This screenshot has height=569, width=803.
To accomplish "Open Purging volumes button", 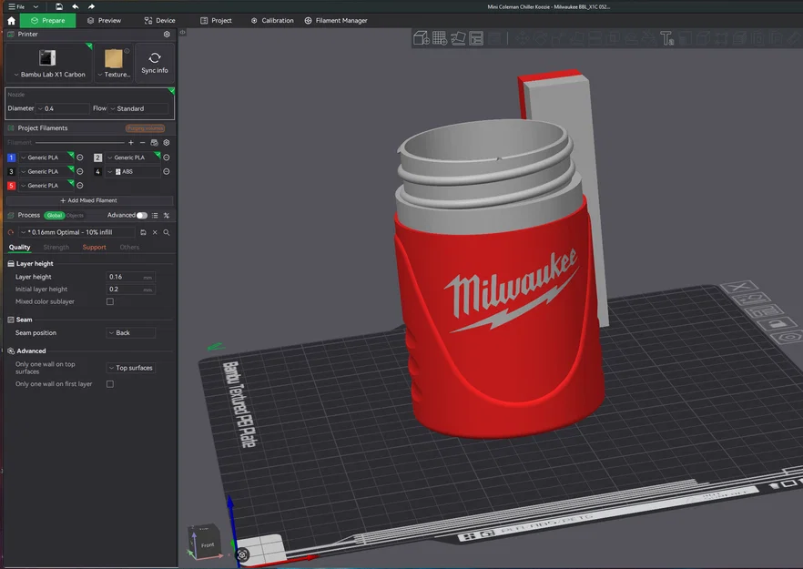I will [146, 128].
